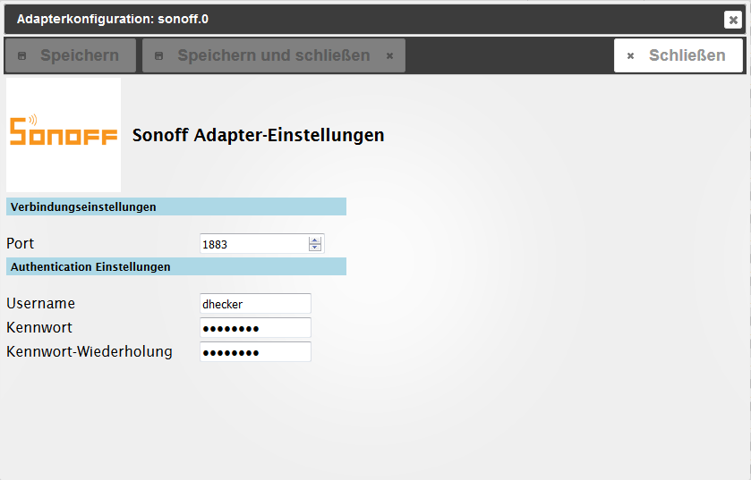Image resolution: width=751 pixels, height=480 pixels.
Task: Focus the Kennwort password field
Action: click(255, 327)
